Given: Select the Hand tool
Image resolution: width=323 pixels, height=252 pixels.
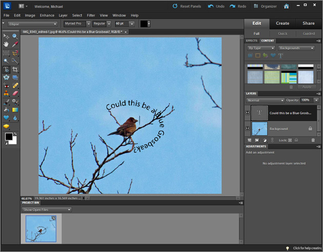Looking at the screenshot, I should pos(6,44).
